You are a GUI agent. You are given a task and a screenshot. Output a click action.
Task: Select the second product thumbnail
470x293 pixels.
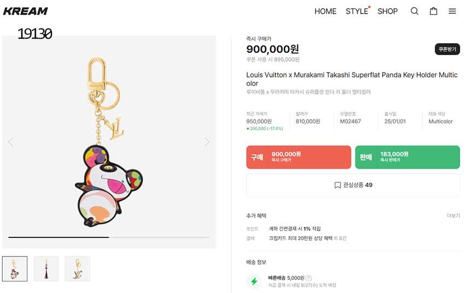pyautogui.click(x=46, y=268)
